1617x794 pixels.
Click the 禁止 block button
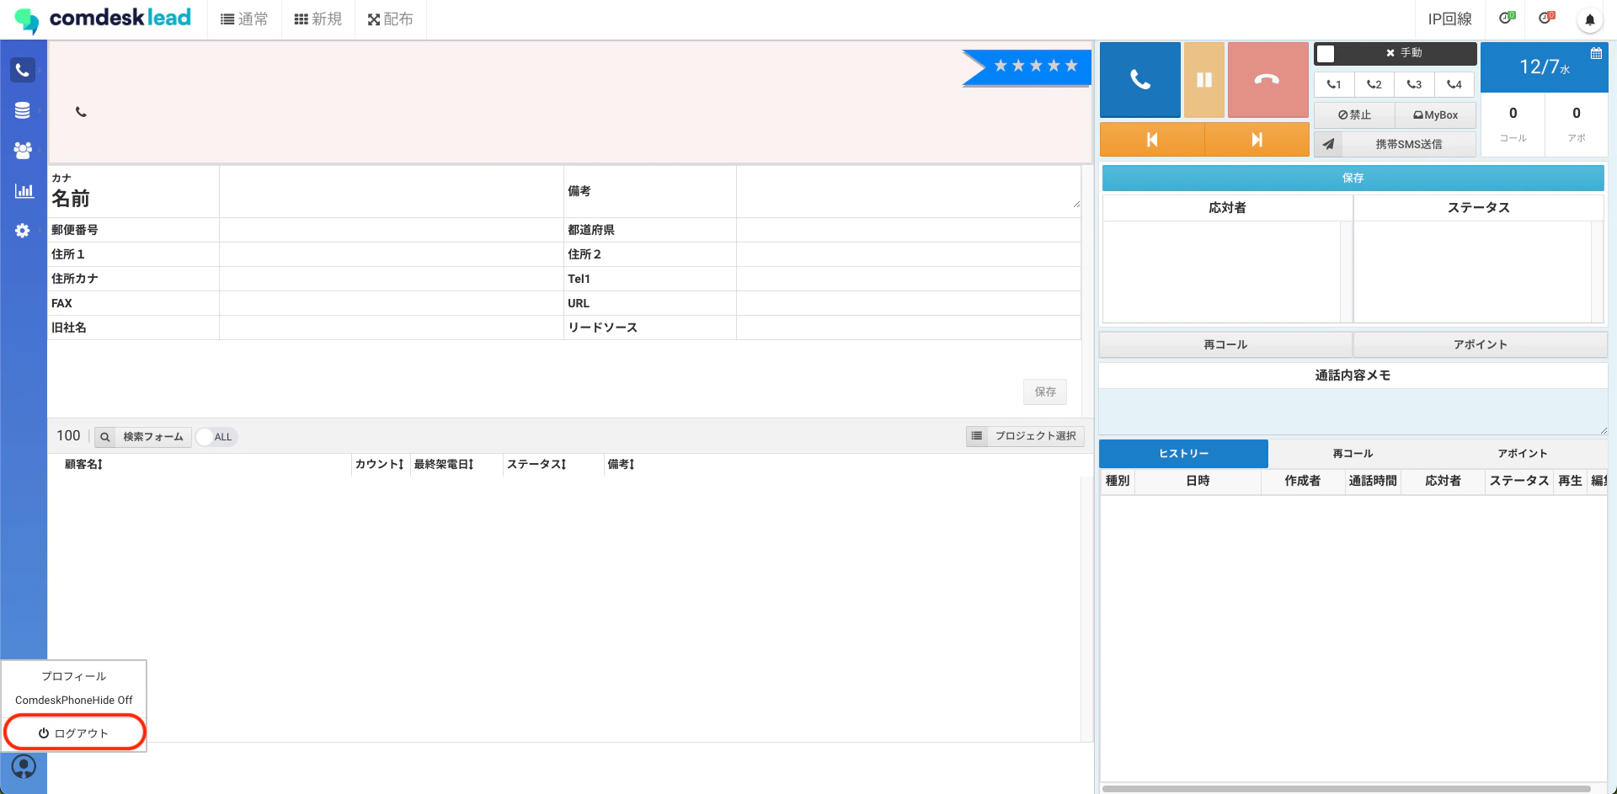tap(1354, 115)
